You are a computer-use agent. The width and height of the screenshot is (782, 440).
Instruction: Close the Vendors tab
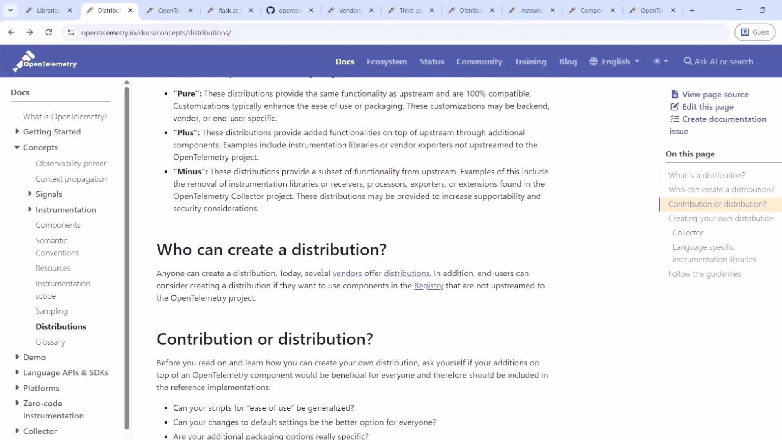coord(371,11)
